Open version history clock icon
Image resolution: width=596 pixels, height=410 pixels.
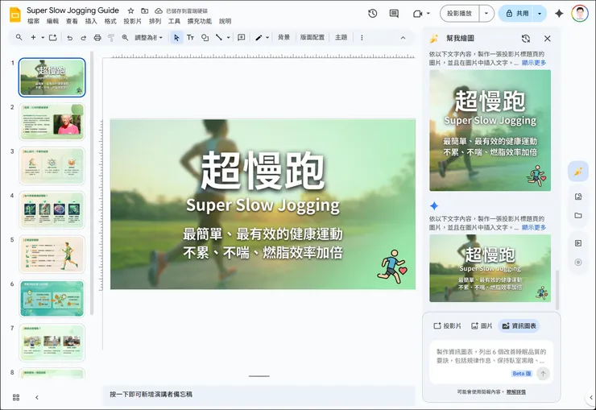[372, 14]
